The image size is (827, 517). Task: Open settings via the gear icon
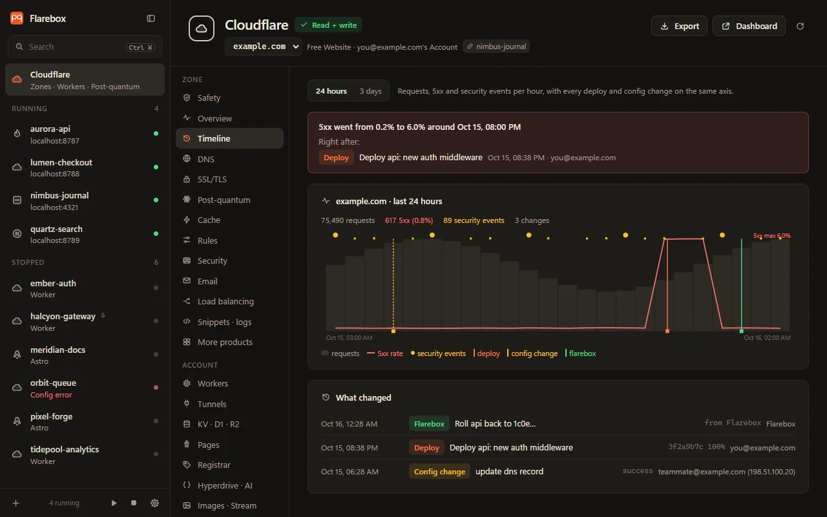(x=154, y=503)
